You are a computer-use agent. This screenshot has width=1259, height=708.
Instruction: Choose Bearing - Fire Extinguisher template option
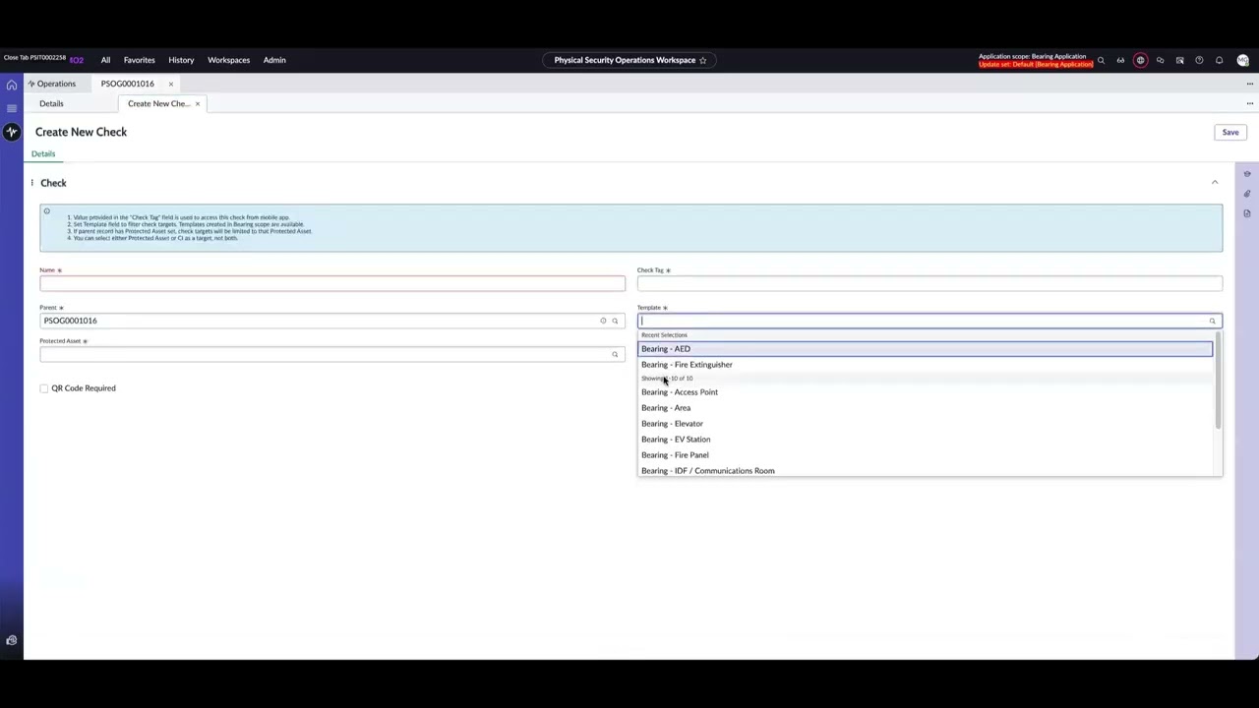(x=926, y=365)
